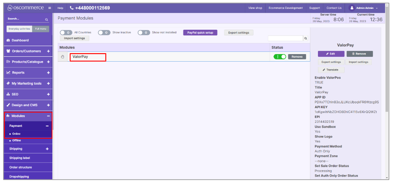Open Support in top bar
This screenshot has width=393, height=184.
(x=314, y=8)
